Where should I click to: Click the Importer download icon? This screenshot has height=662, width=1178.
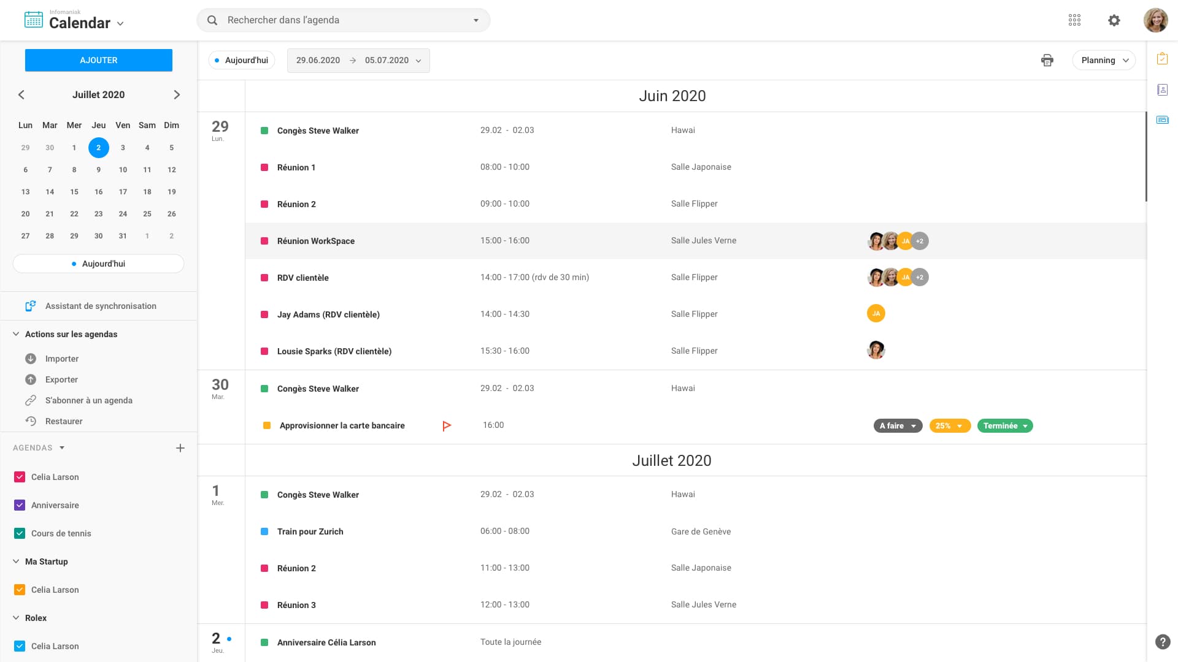pyautogui.click(x=31, y=359)
